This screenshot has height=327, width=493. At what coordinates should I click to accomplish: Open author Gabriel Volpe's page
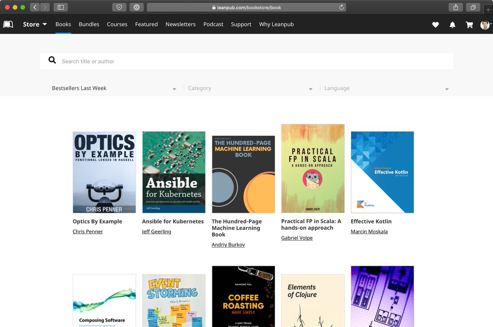pos(297,238)
